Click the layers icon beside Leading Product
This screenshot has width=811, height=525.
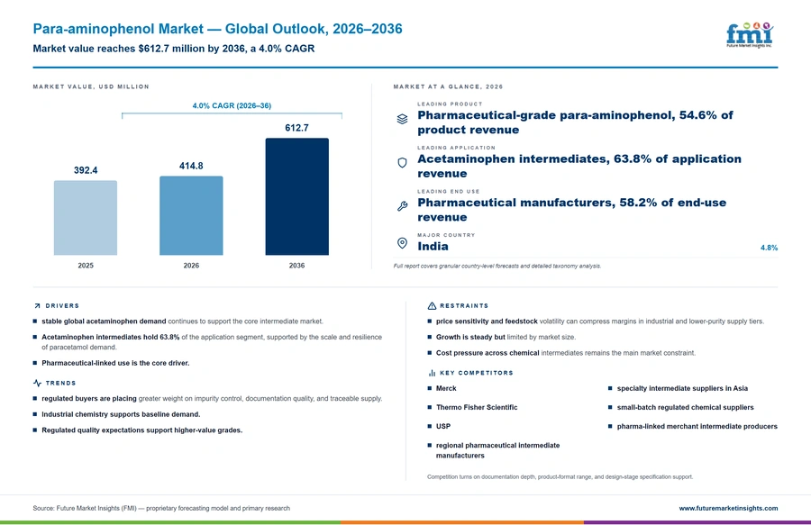tap(402, 119)
